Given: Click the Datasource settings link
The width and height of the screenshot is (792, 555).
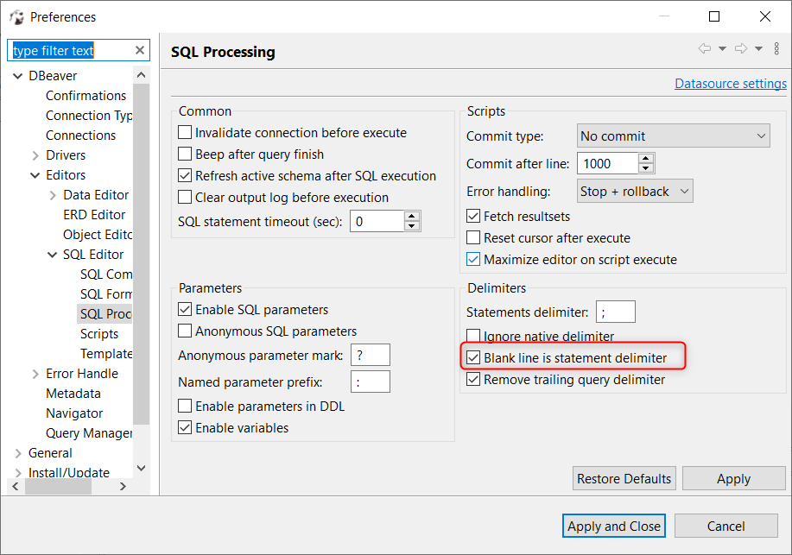Looking at the screenshot, I should pos(730,83).
